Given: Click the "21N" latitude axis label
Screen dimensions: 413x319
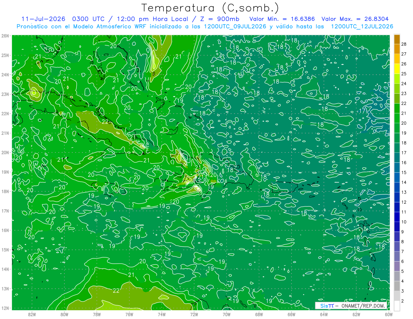Looking at the screenshot, I should (x=5, y=133).
